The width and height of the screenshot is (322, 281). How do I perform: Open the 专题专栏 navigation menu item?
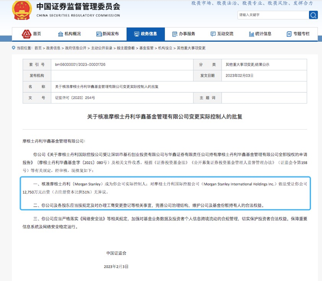click(298, 34)
